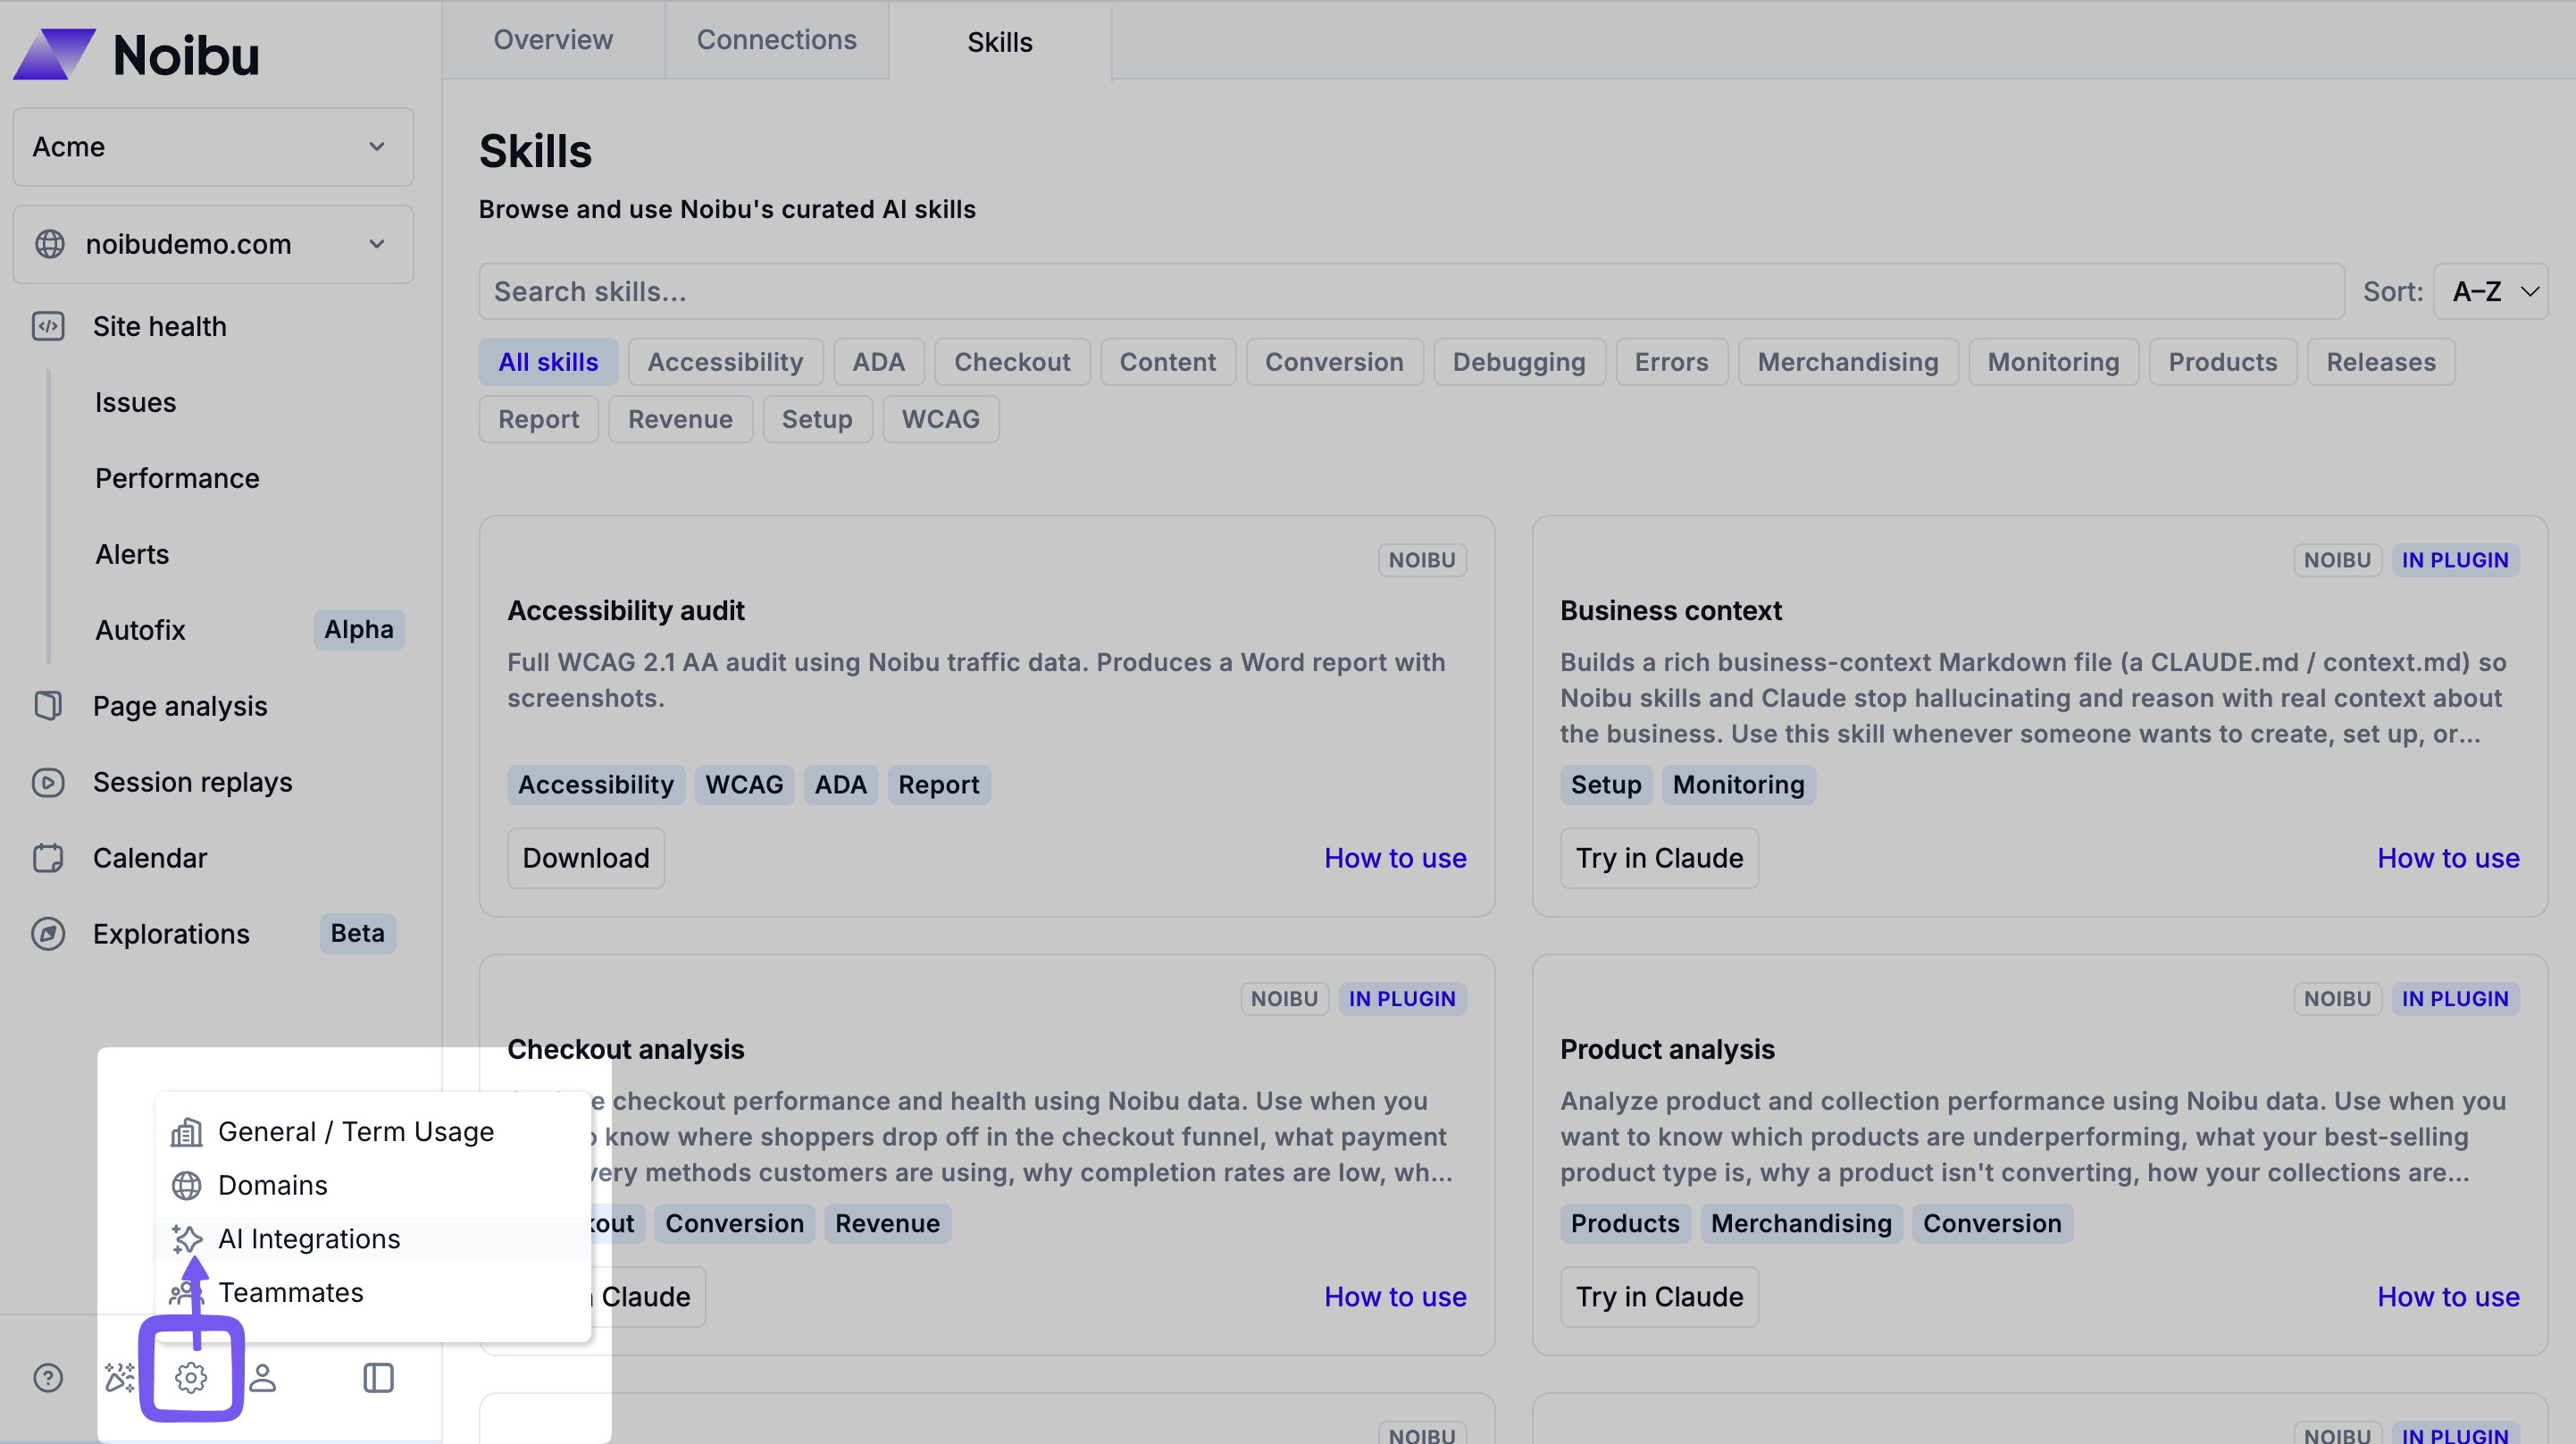Choose General / Term Usage from settings menu
This screenshot has width=2576, height=1444.
pyautogui.click(x=374, y=1132)
